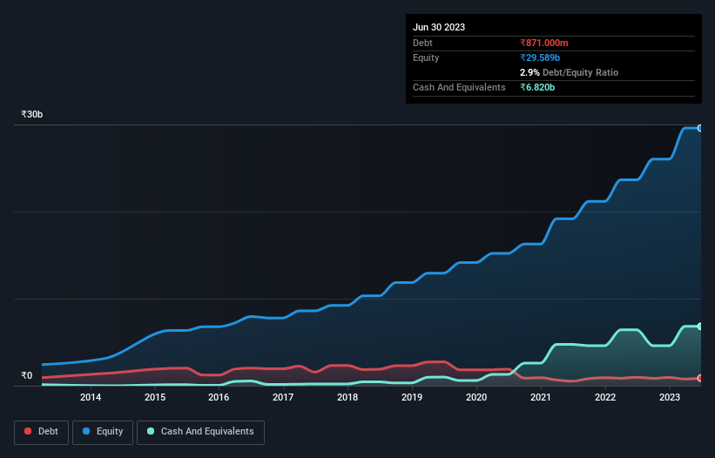Click the 2015 x-axis year label
Screen dimensions: 715x458
[155, 397]
